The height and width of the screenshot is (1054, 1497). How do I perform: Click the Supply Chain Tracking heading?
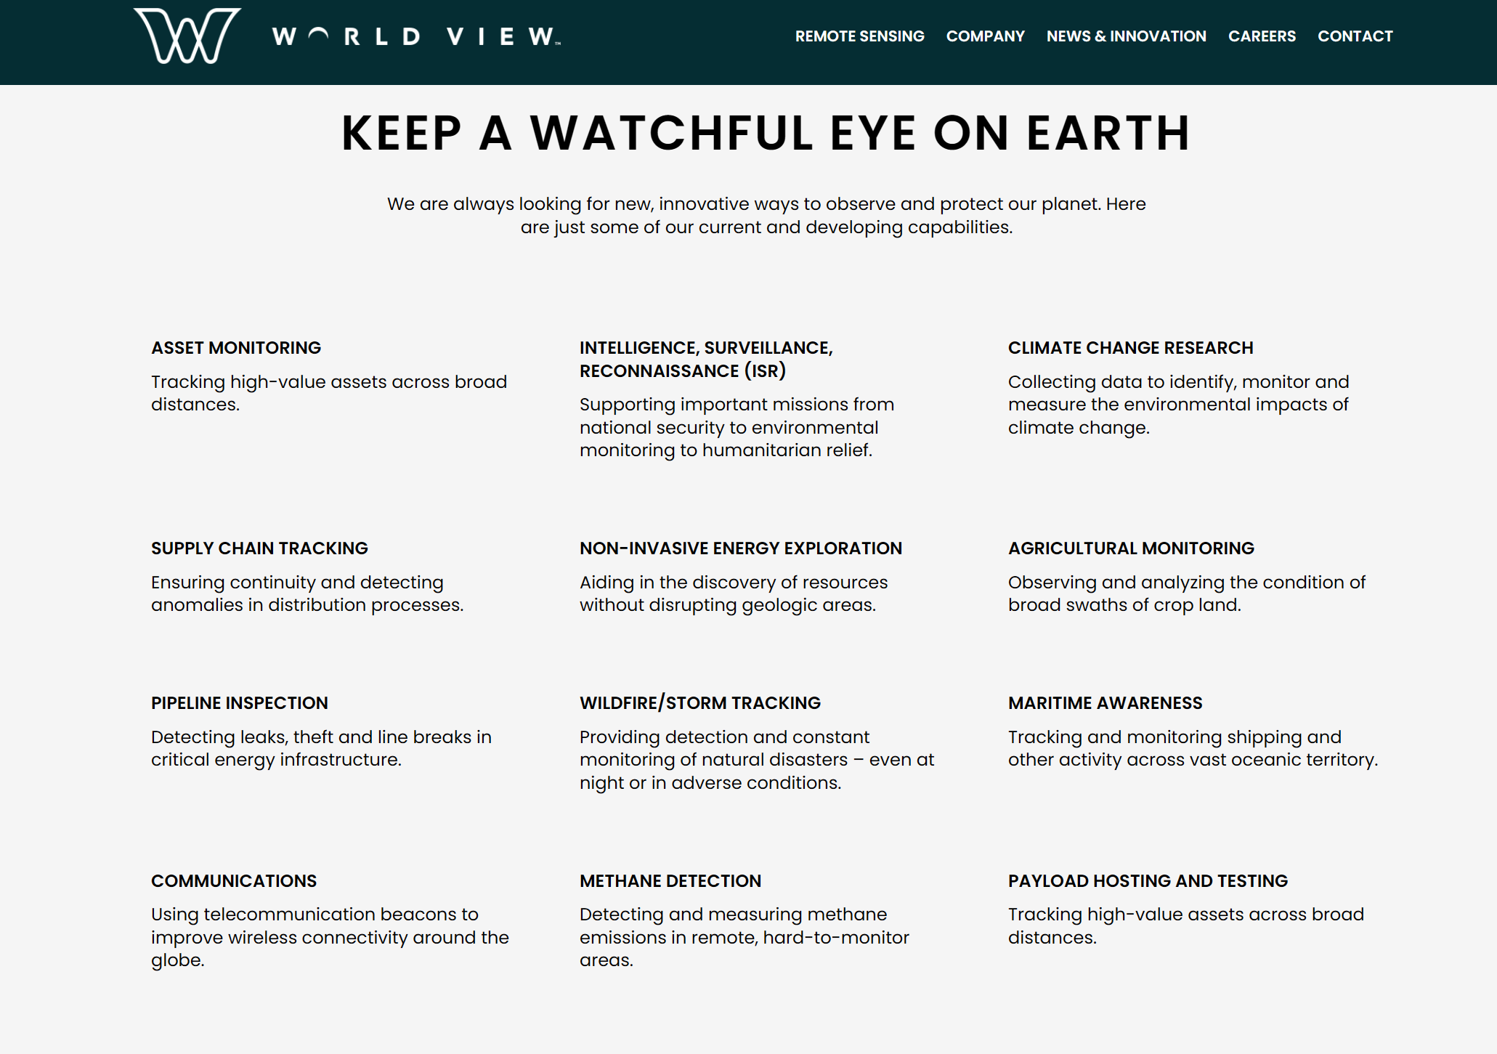coord(259,548)
